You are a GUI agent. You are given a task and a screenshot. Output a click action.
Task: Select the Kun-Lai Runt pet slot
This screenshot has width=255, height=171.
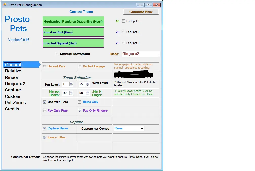pyautogui.click(x=73, y=32)
